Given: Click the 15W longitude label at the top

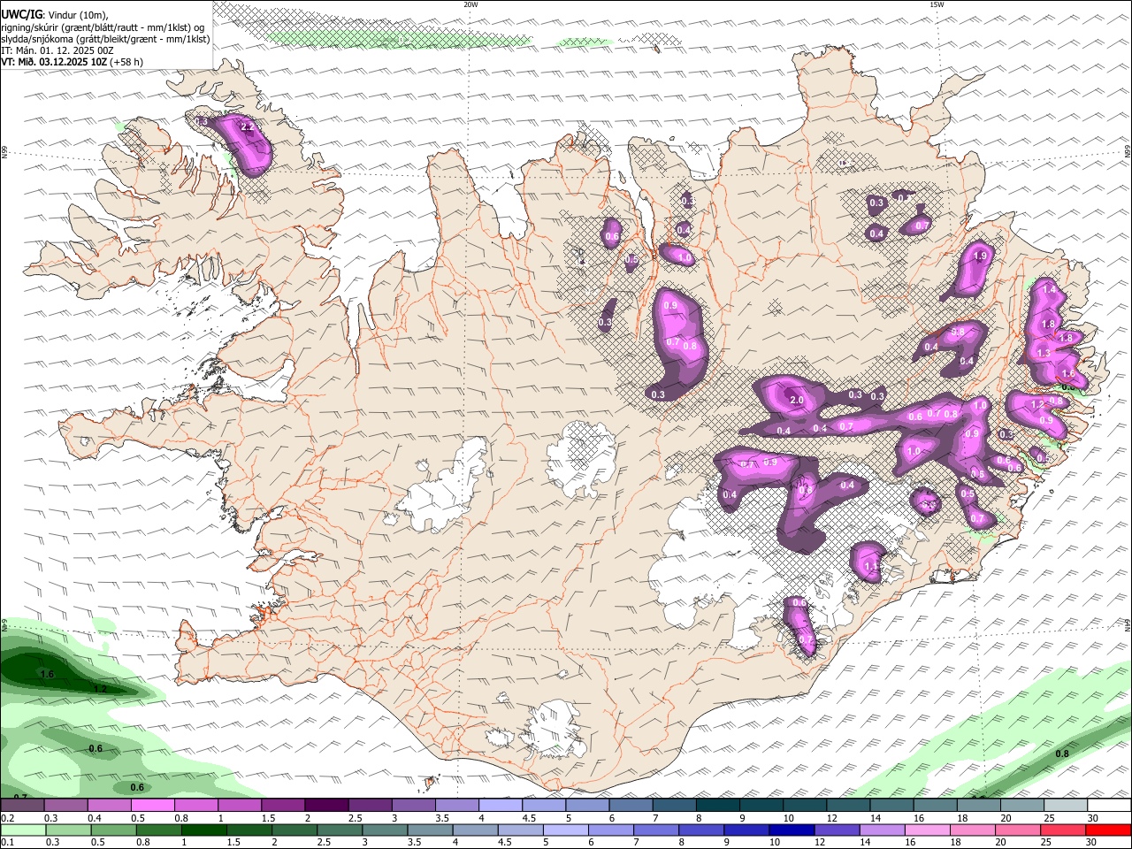Looking at the screenshot, I should click(x=937, y=4).
